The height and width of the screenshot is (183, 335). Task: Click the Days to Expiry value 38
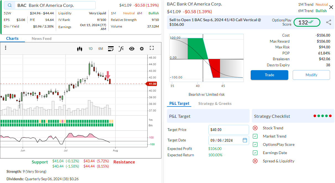328,65
